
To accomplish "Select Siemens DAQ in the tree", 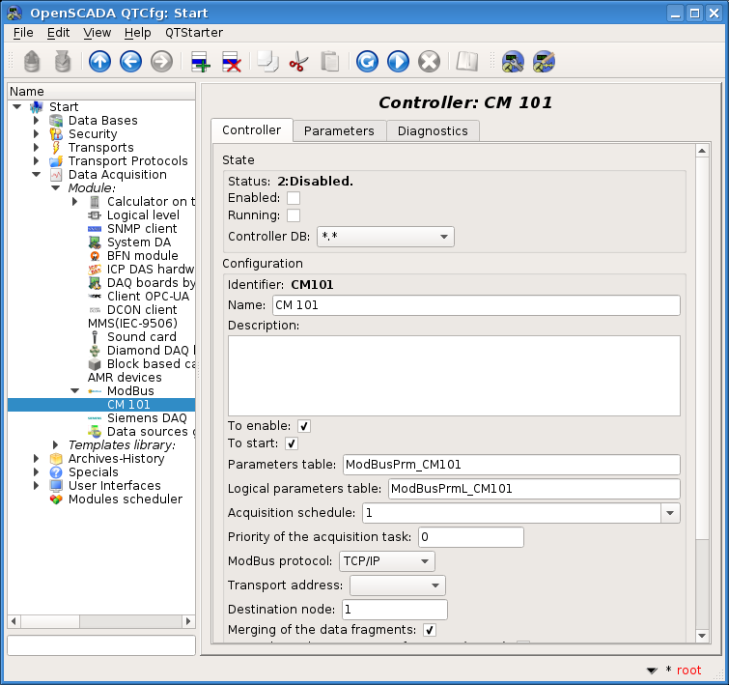I will (147, 418).
